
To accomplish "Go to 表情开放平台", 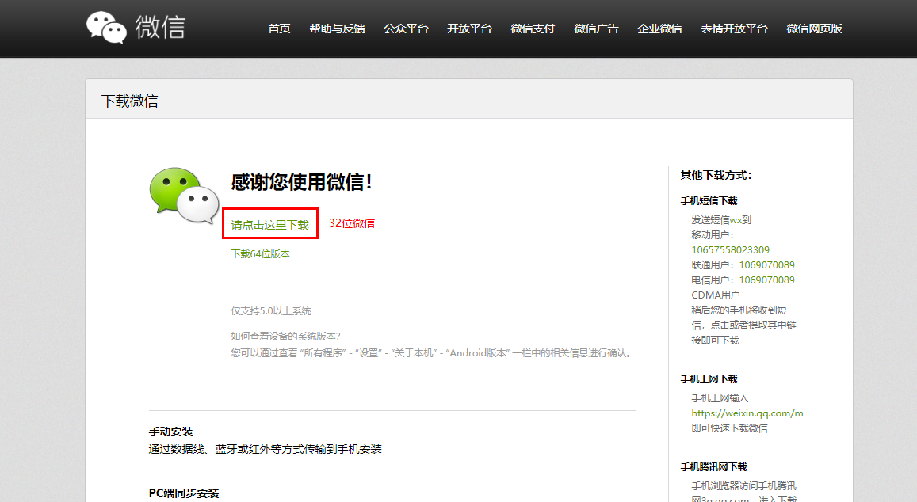I will [x=734, y=29].
